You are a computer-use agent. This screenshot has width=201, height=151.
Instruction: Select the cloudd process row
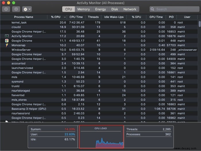(x=99, y=27)
